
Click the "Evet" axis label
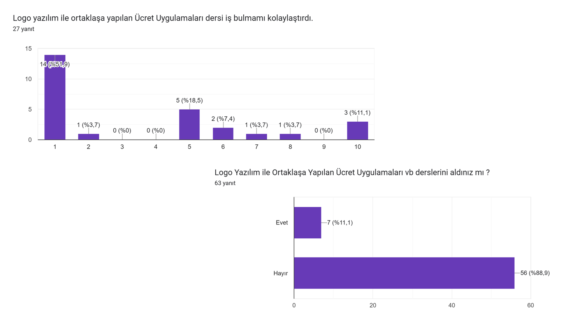[x=281, y=222]
